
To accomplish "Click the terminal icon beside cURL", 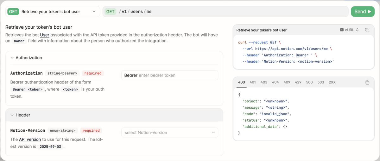I will [x=342, y=30].
